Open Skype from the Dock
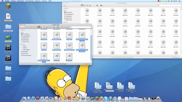The image size is (182, 102). point(106,98)
